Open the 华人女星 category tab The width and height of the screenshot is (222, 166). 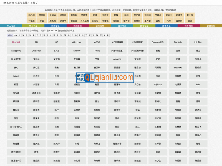coord(11,26)
